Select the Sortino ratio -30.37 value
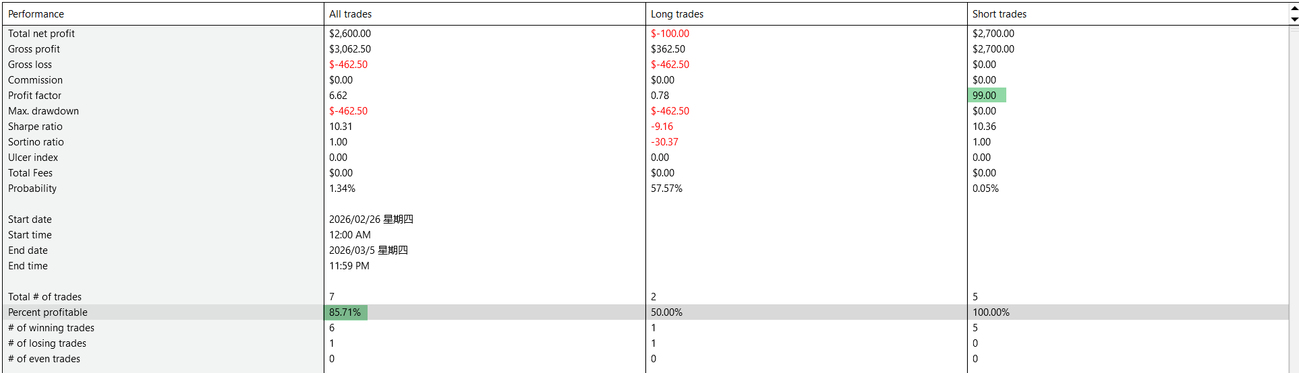 click(664, 142)
